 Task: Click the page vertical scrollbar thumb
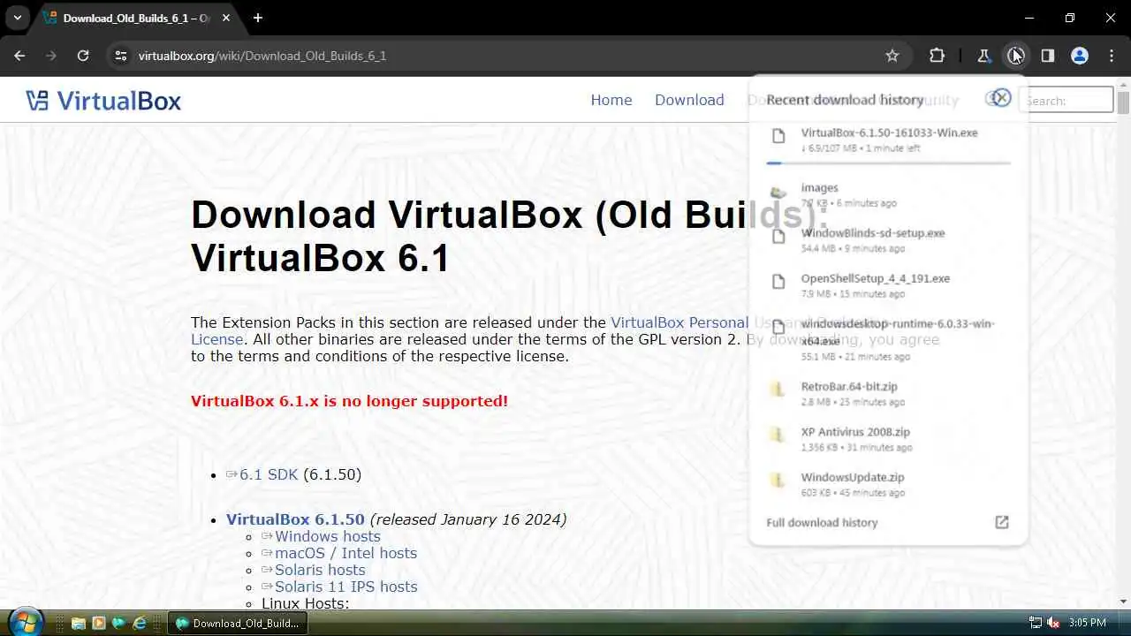[x=1123, y=102]
